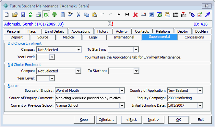Open 3rd Choice Campus dropdown
This screenshot has height=127, width=215.
78,71
